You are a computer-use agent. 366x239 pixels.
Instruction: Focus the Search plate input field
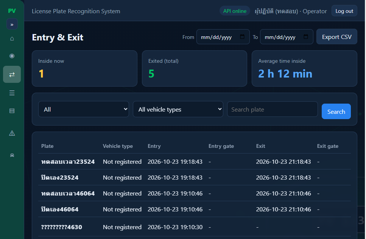[273, 109]
